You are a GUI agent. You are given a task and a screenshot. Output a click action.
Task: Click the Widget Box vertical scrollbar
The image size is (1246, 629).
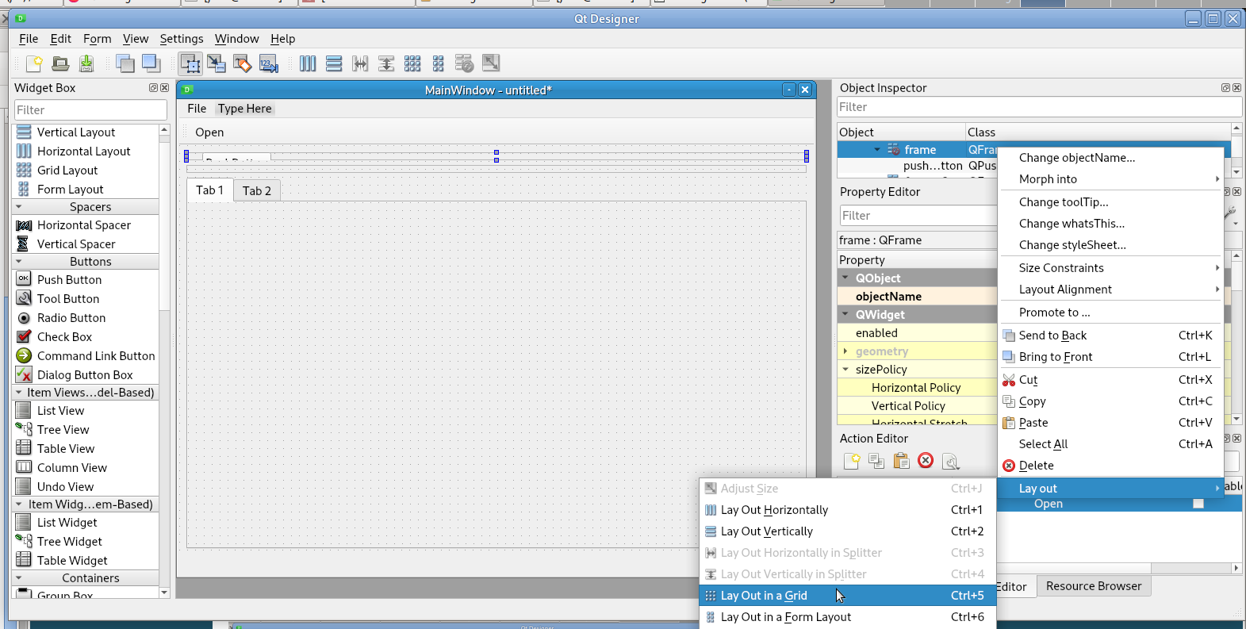point(164,238)
